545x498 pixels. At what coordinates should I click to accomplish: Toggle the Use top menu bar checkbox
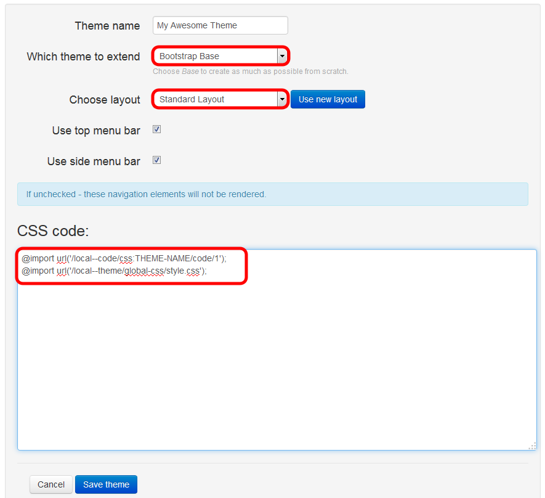pyautogui.click(x=156, y=129)
